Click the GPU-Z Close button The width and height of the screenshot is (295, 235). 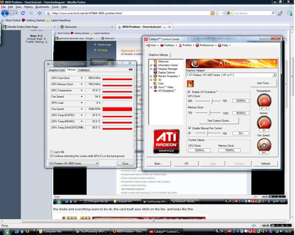pyautogui.click(x=125, y=163)
